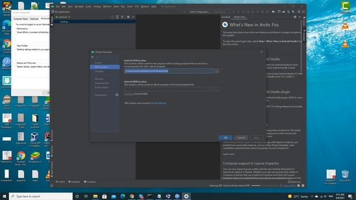Select Project in the Project Structure sidebar

point(98,63)
